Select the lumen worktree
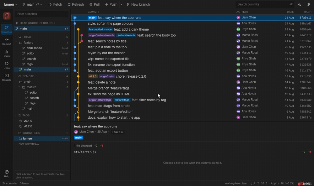 pyautogui.click(x=42, y=138)
